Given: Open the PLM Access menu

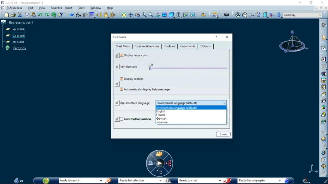Looking at the screenshot, I should pyautogui.click(x=14, y=8).
